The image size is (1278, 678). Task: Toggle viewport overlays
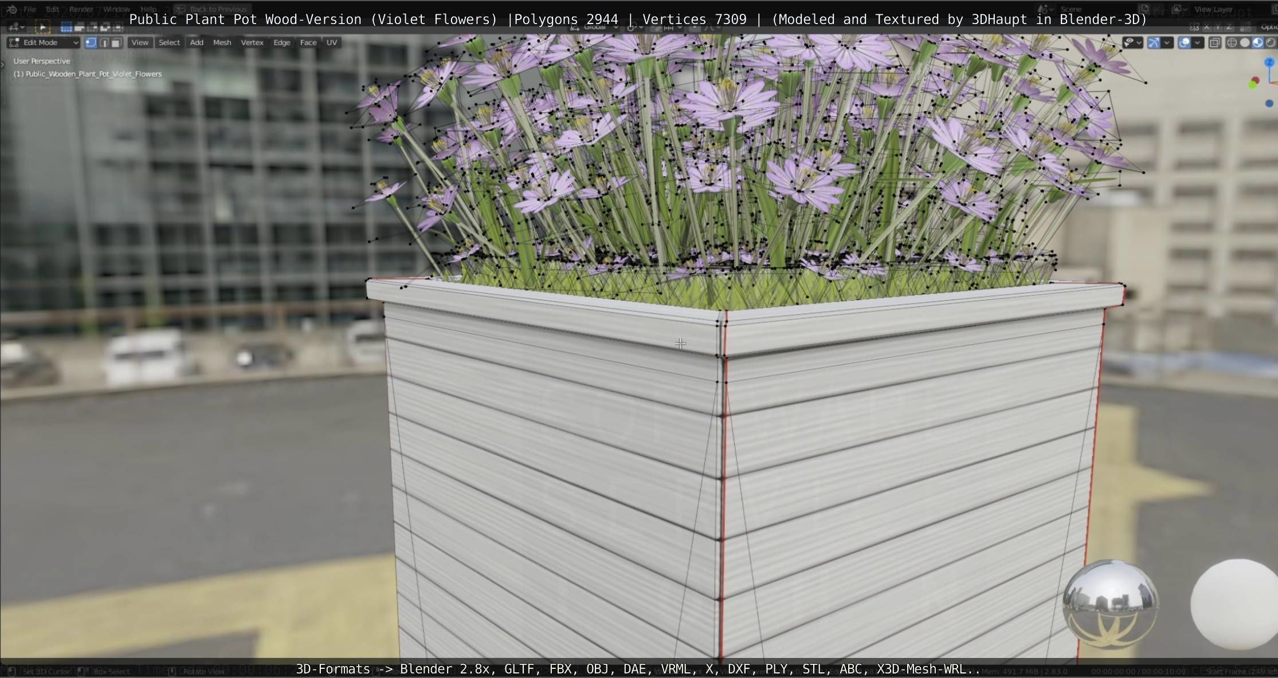tap(1184, 42)
